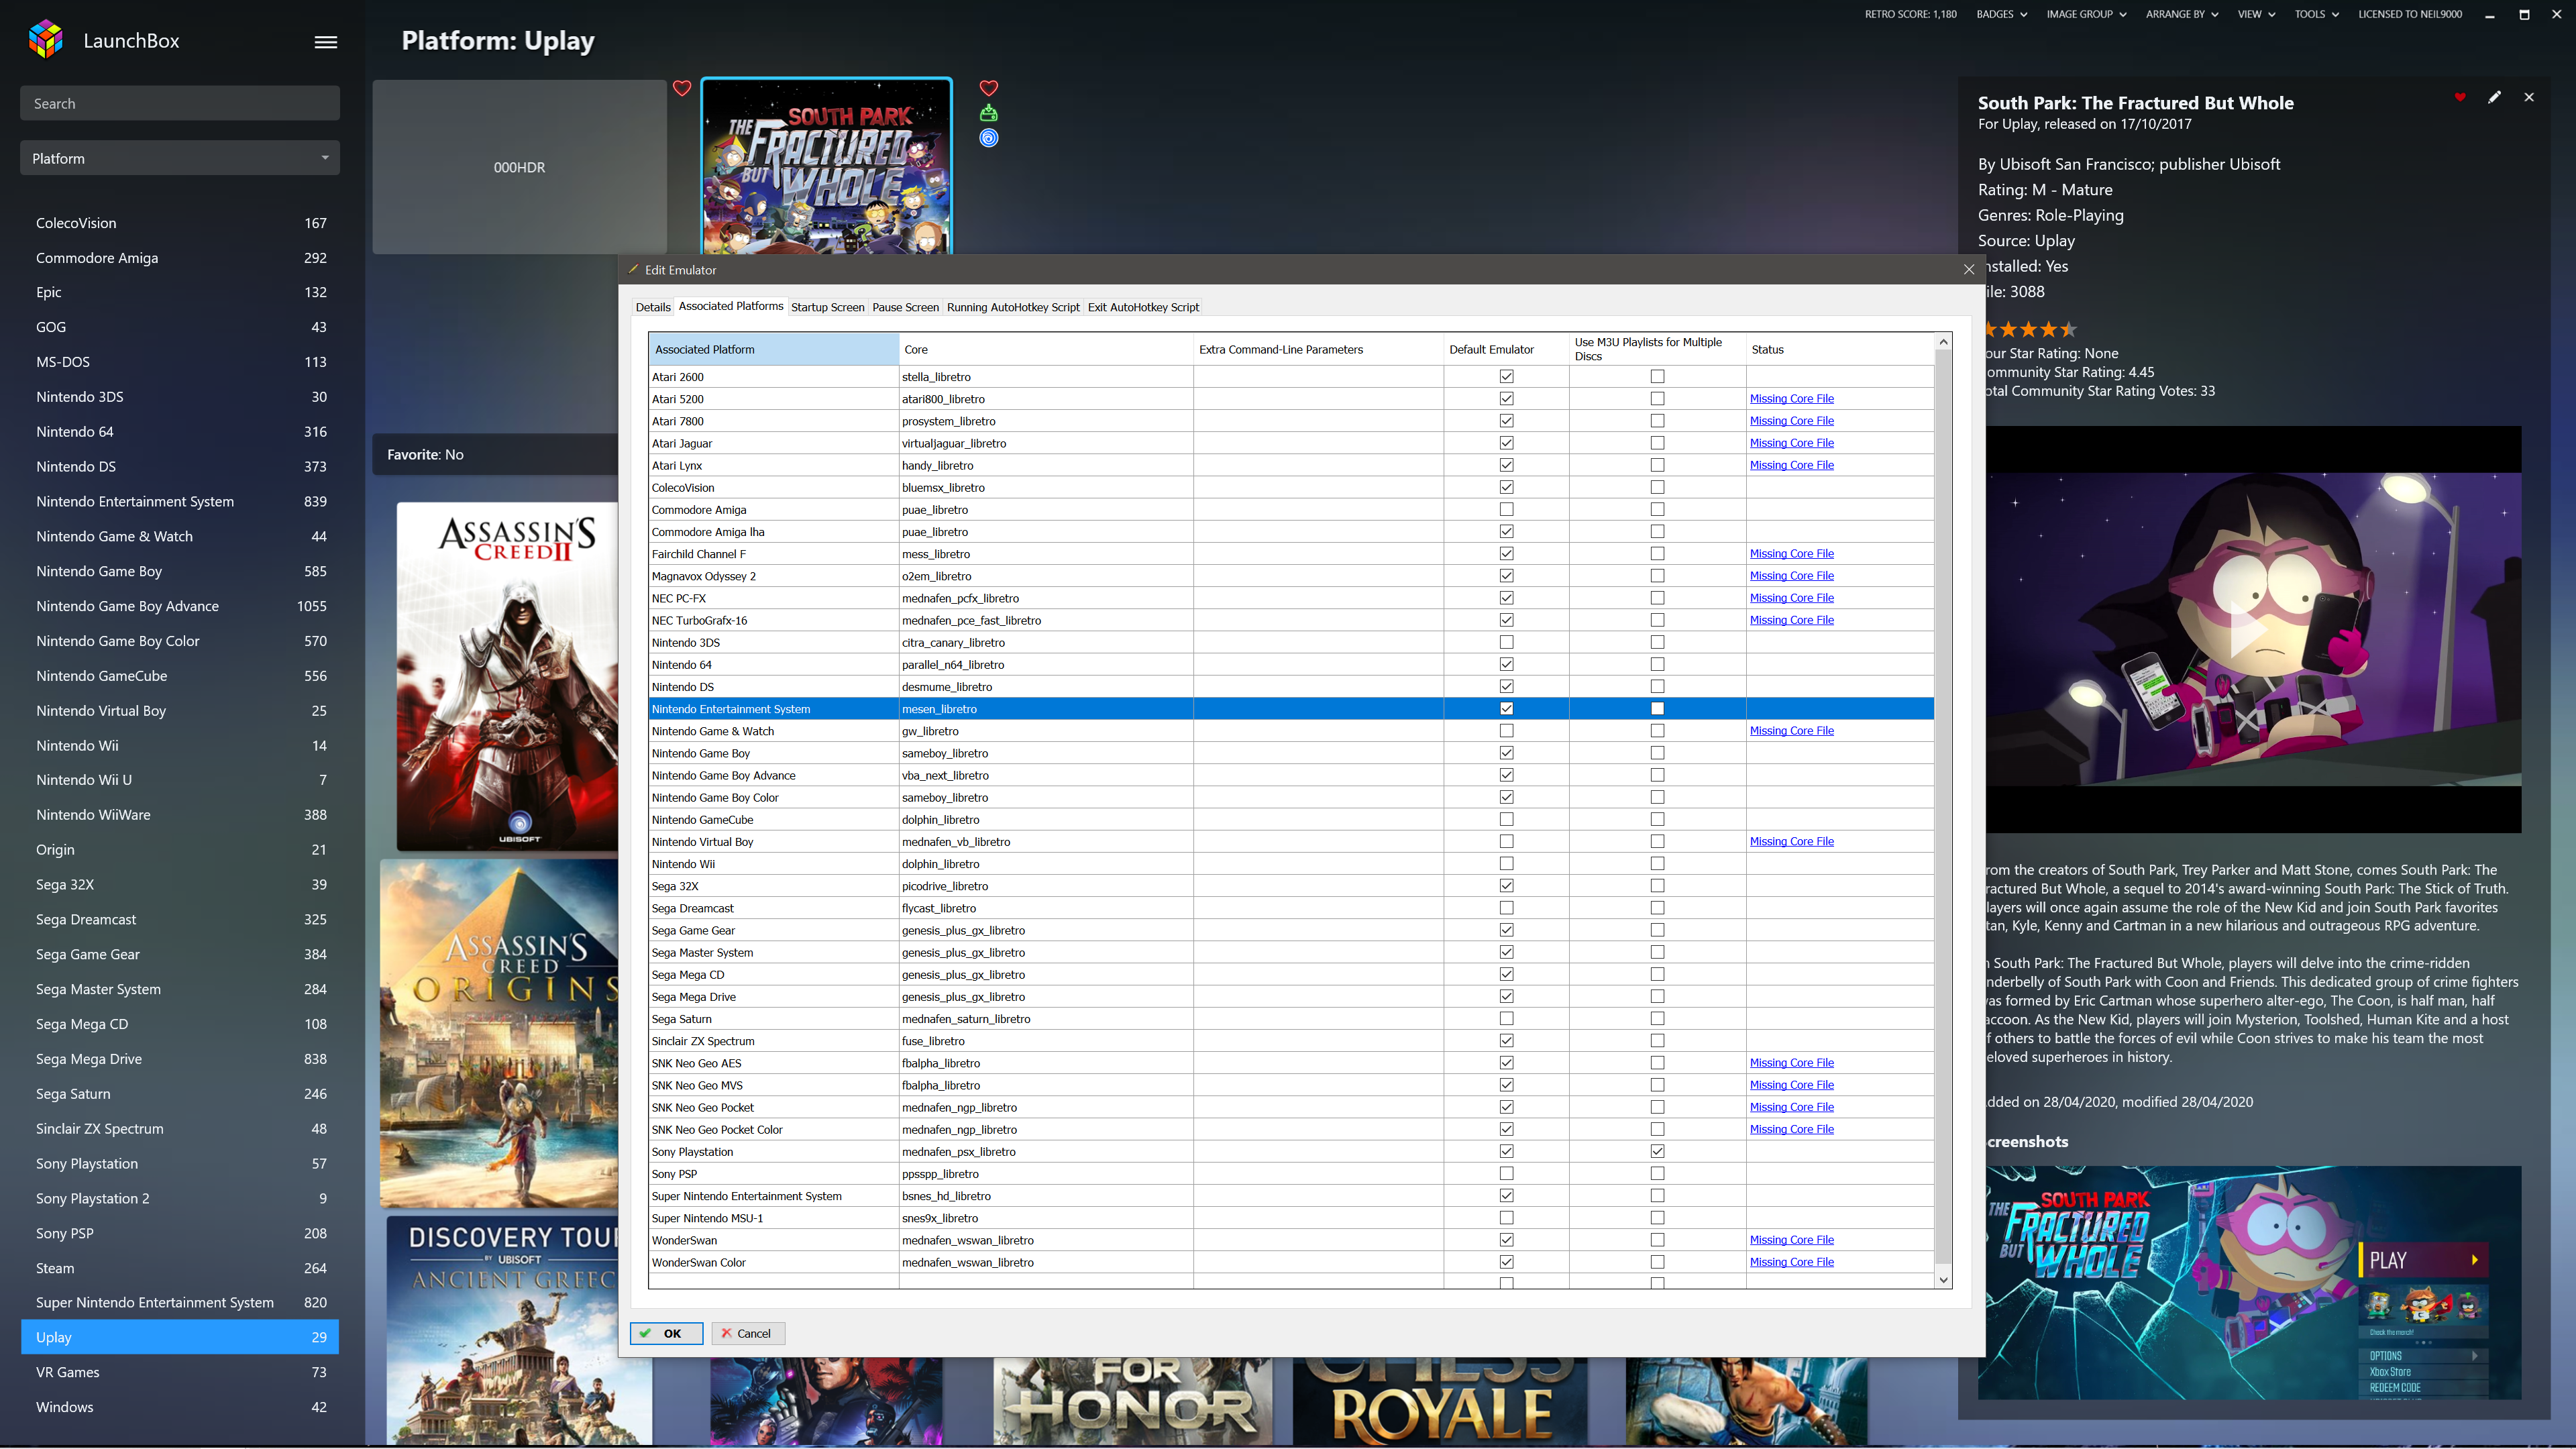The image size is (2576, 1449).
Task: Select Sega Dreamcast platform in sidebar
Action: pyautogui.click(x=180, y=919)
